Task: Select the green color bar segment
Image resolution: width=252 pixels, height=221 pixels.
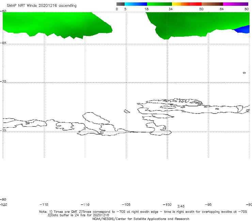Action: coord(159,4)
